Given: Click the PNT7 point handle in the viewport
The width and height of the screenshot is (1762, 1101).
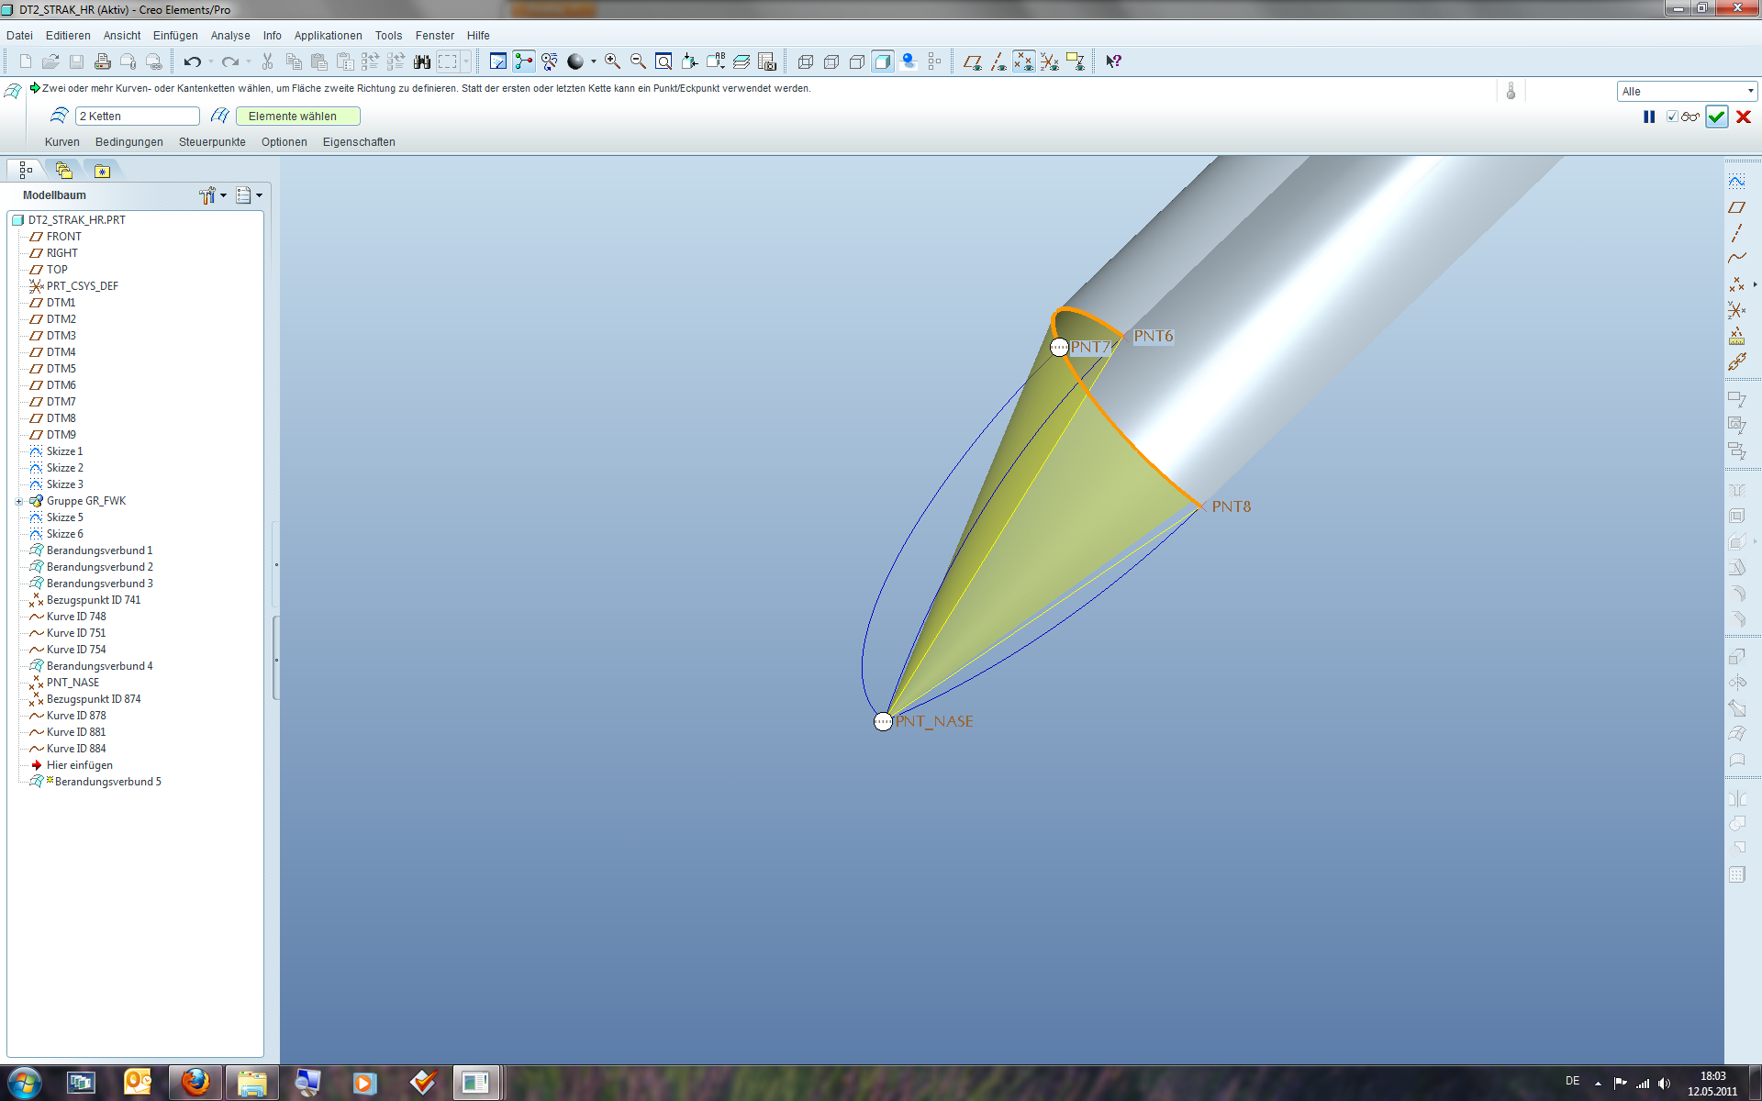Looking at the screenshot, I should 1059,347.
